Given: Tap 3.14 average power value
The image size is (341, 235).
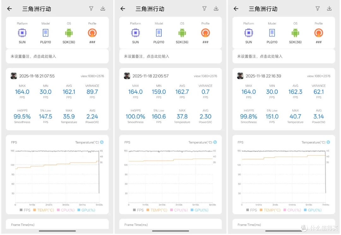Looking at the screenshot, I should (x=319, y=116).
